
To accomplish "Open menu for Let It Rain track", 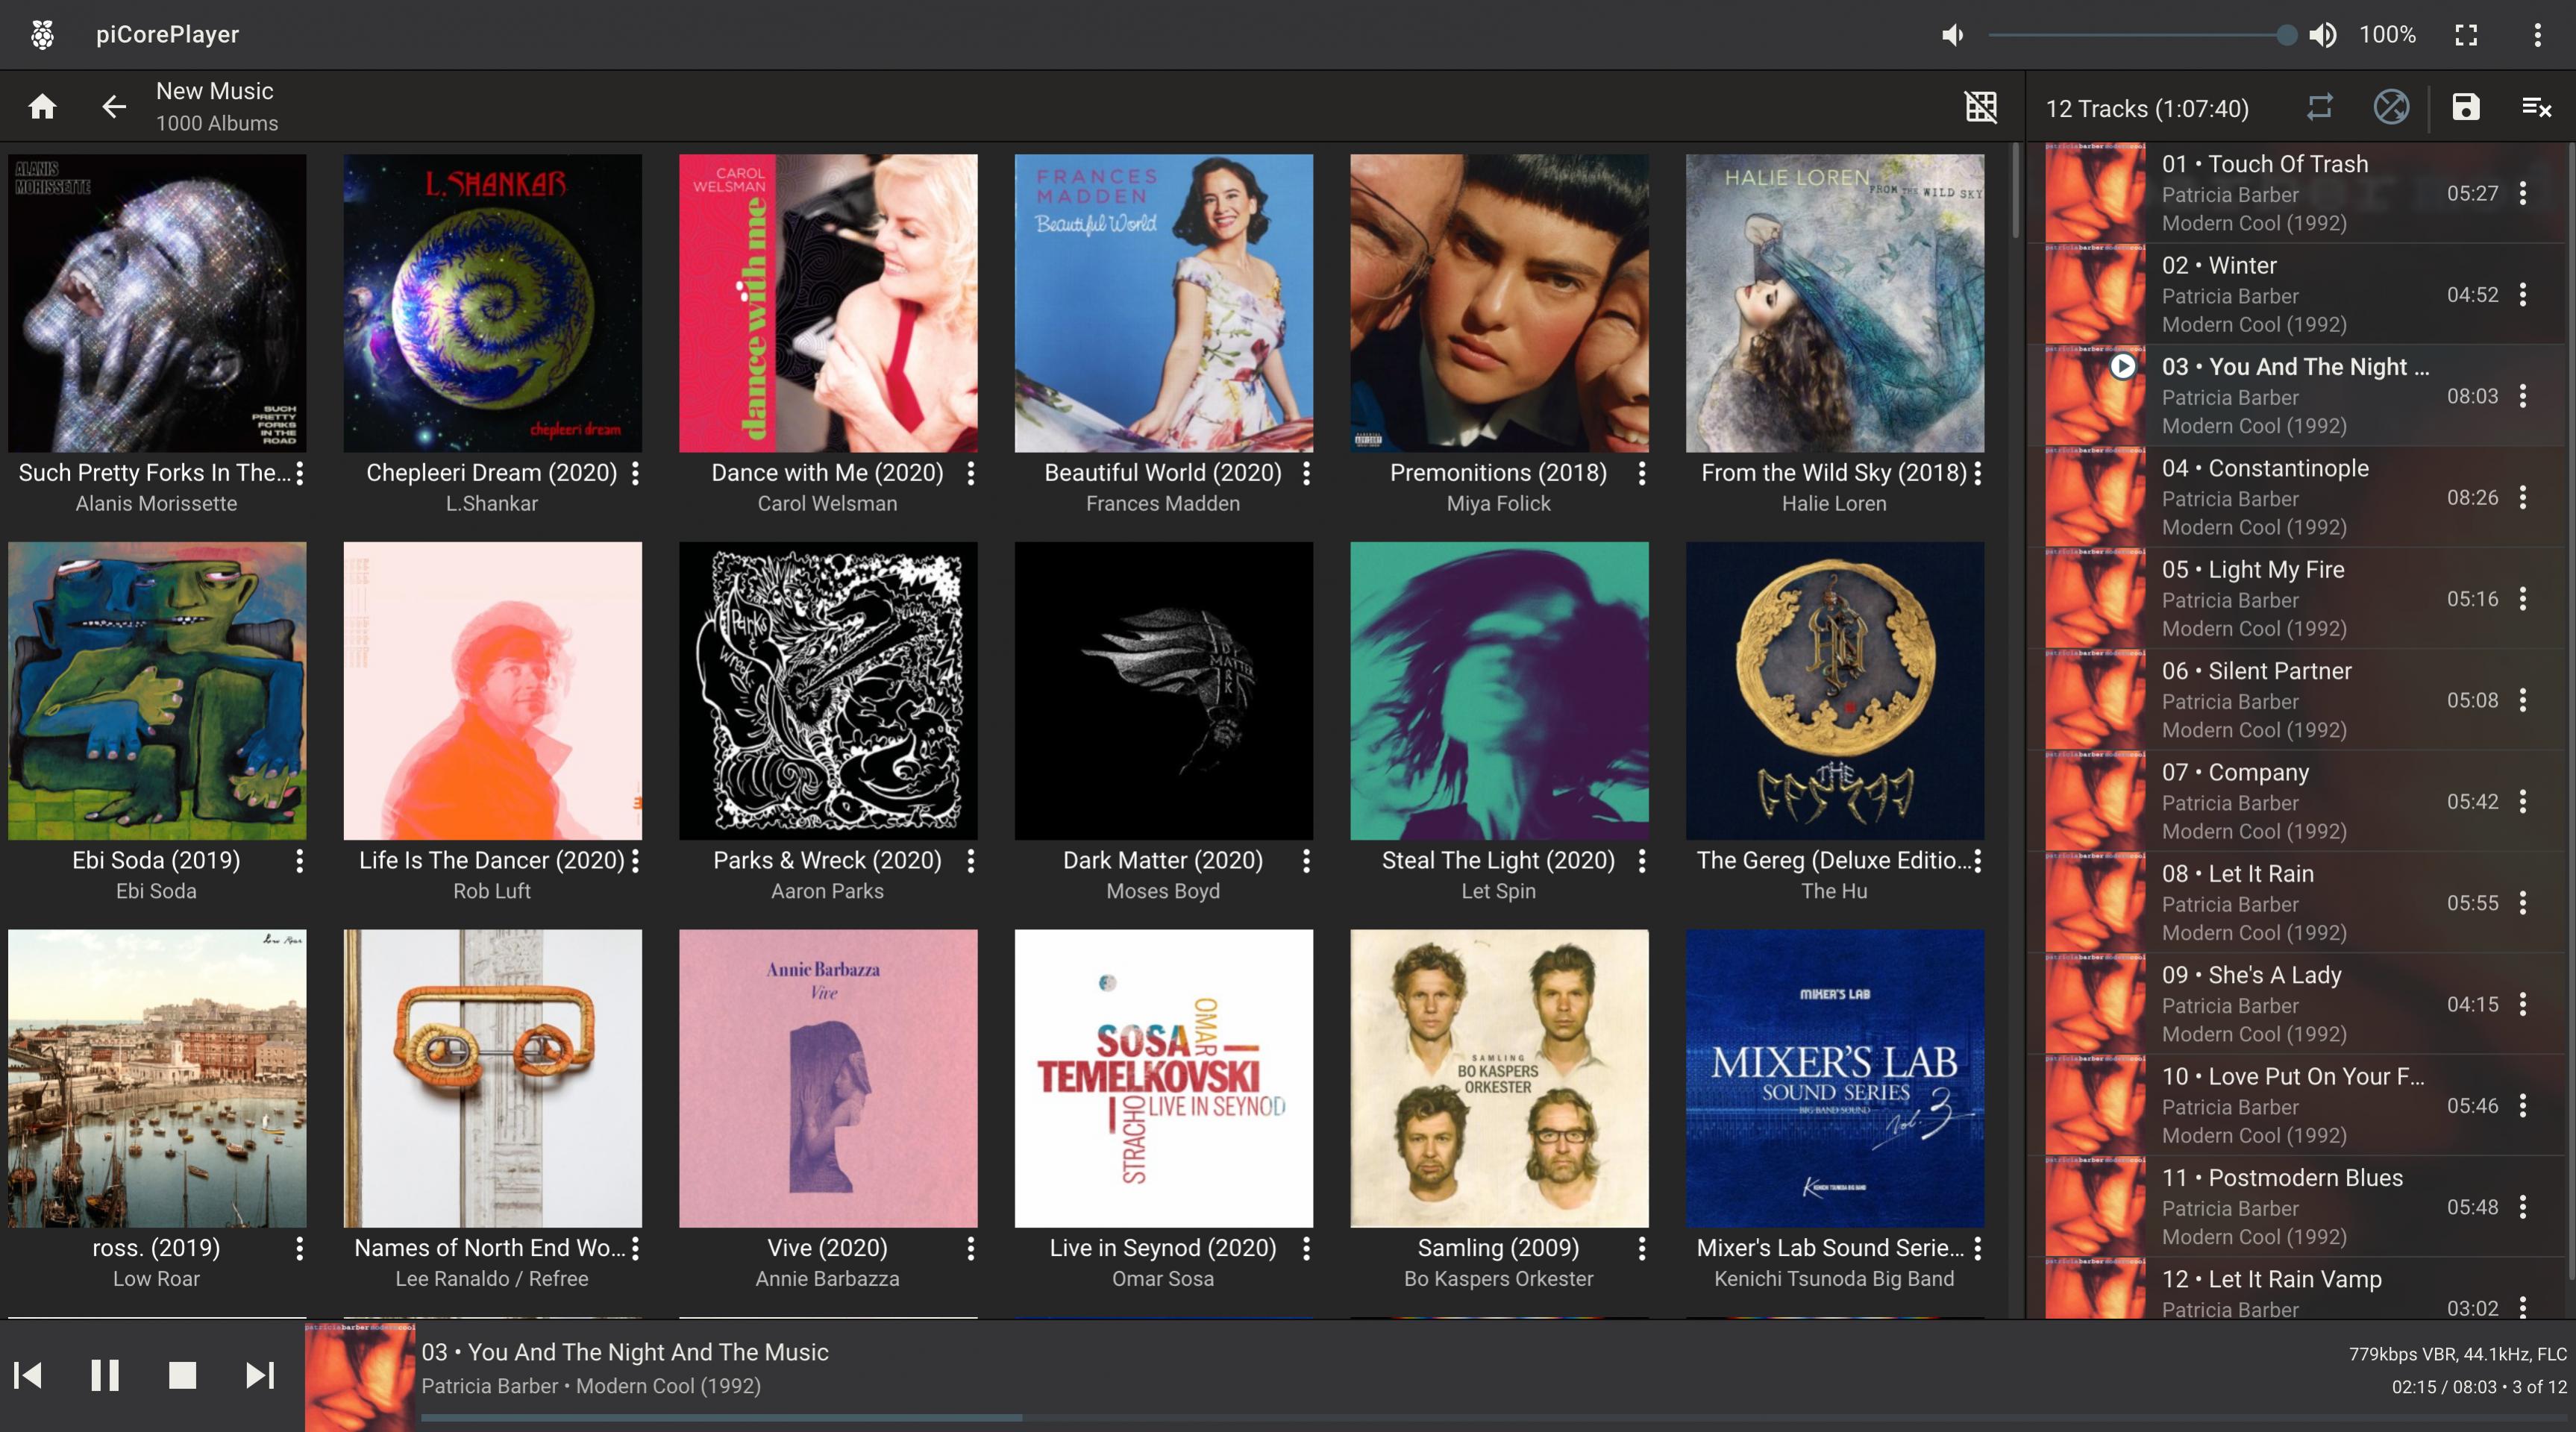I will 2523,903.
